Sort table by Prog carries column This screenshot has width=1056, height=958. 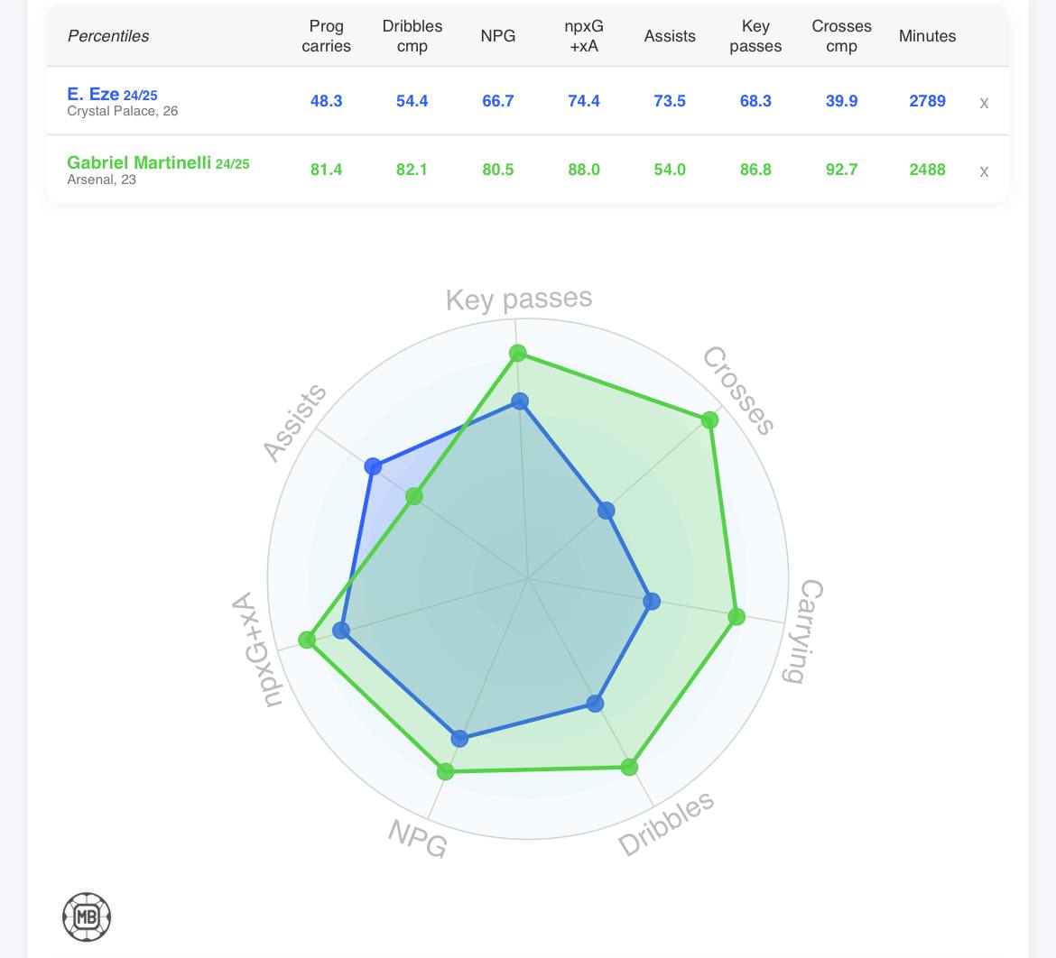point(326,36)
